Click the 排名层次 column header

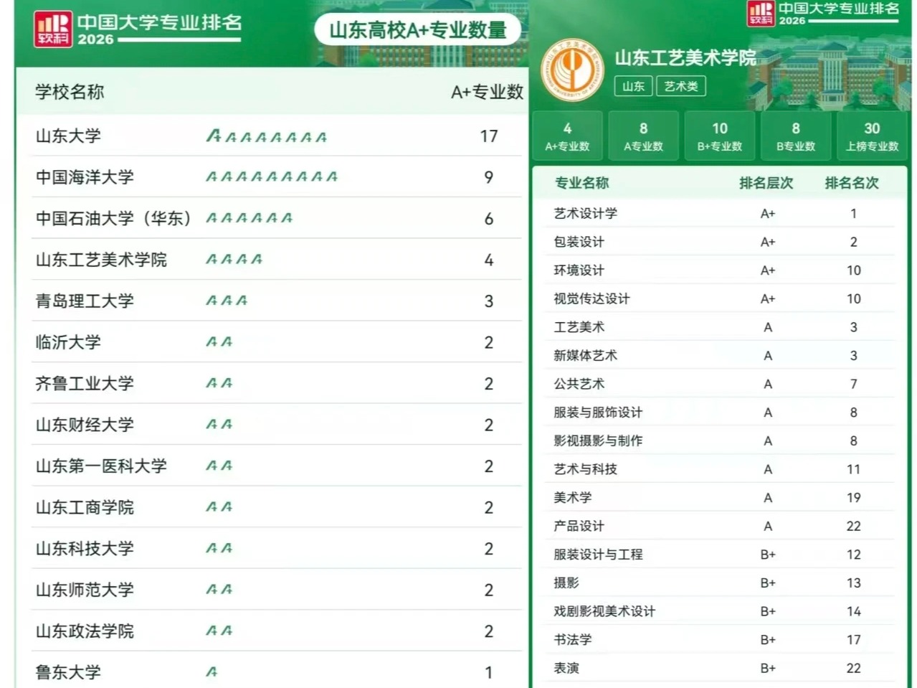(766, 183)
